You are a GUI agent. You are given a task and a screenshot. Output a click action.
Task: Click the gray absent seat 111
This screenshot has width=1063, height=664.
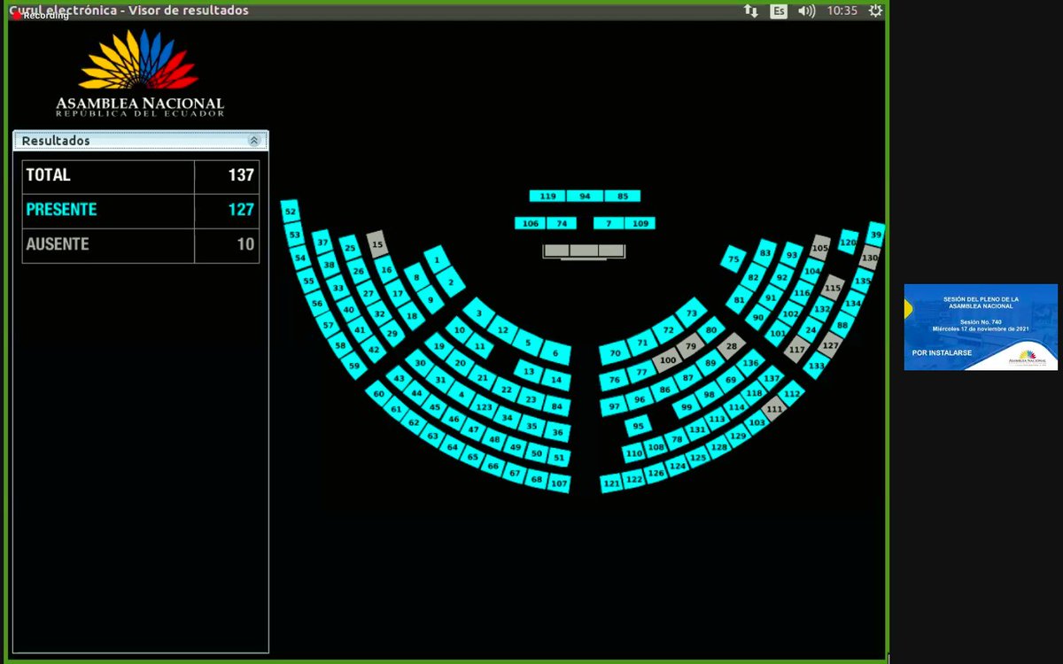pyautogui.click(x=775, y=408)
